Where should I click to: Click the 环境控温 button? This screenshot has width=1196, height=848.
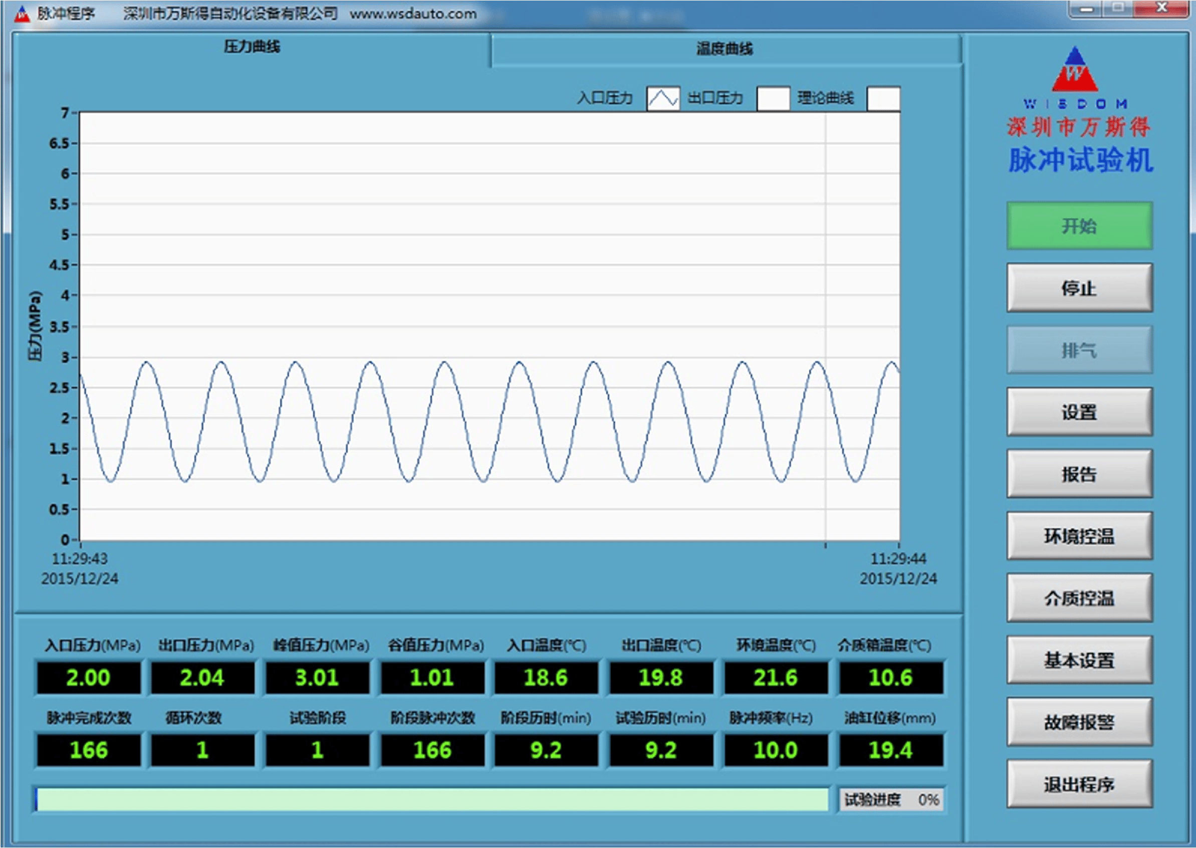(x=1079, y=536)
